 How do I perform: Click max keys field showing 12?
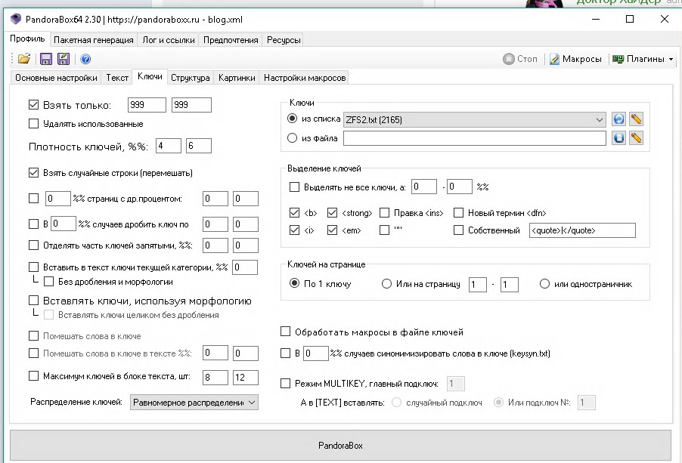pos(246,378)
